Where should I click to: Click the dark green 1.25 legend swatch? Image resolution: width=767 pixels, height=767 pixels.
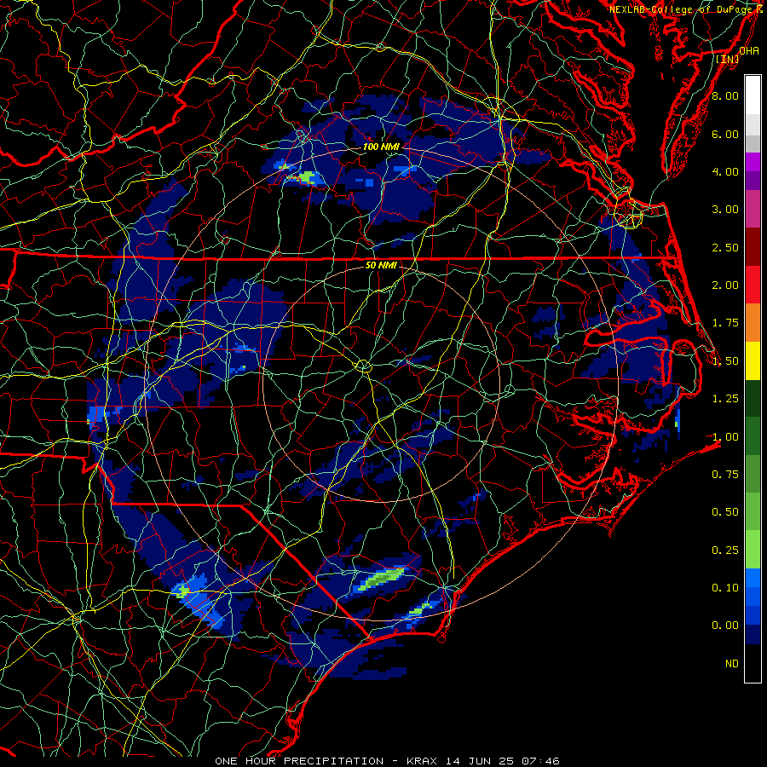coord(753,398)
